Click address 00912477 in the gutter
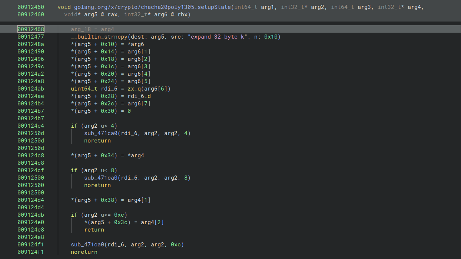 [x=30, y=37]
